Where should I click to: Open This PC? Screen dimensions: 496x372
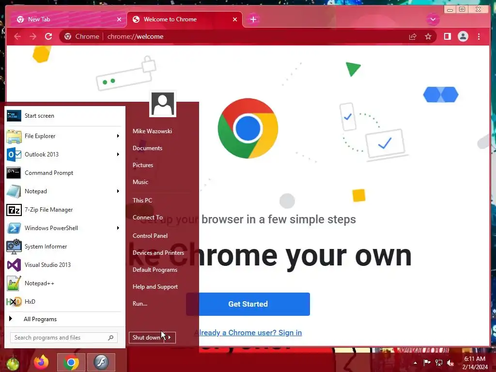142,200
